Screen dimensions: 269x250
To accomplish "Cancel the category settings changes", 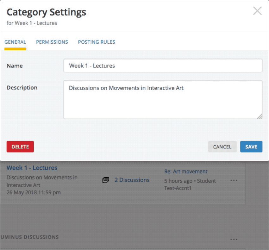I will pyautogui.click(x=222, y=147).
